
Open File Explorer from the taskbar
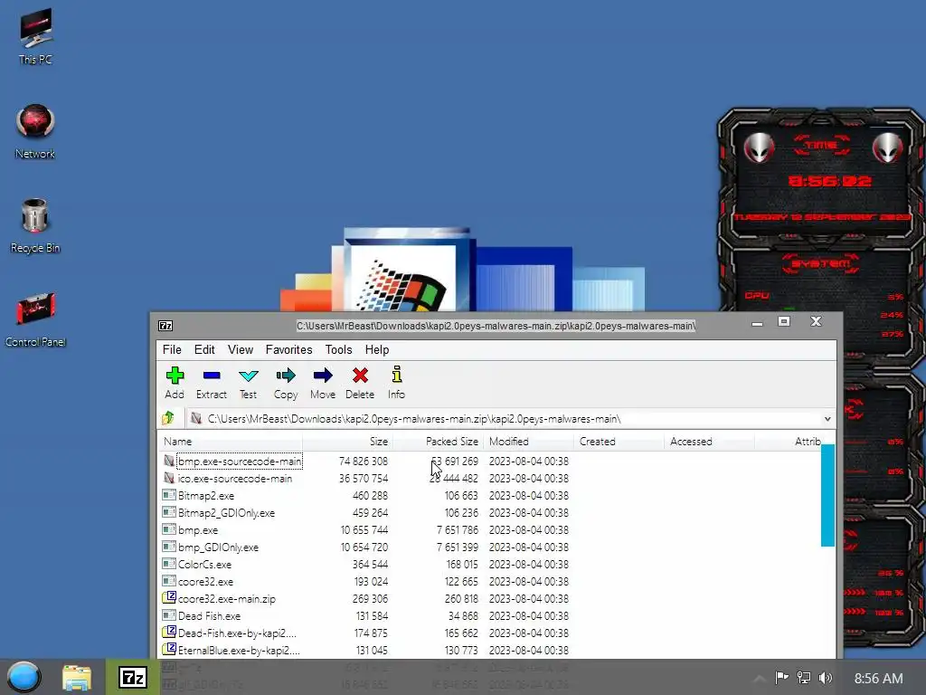tap(77, 677)
